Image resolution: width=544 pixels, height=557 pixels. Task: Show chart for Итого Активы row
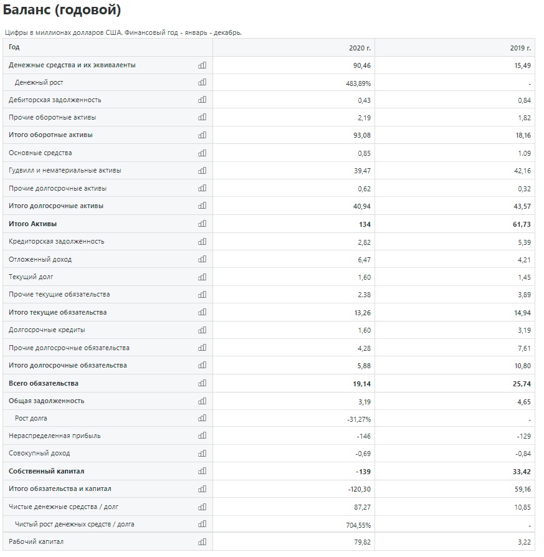(x=202, y=224)
